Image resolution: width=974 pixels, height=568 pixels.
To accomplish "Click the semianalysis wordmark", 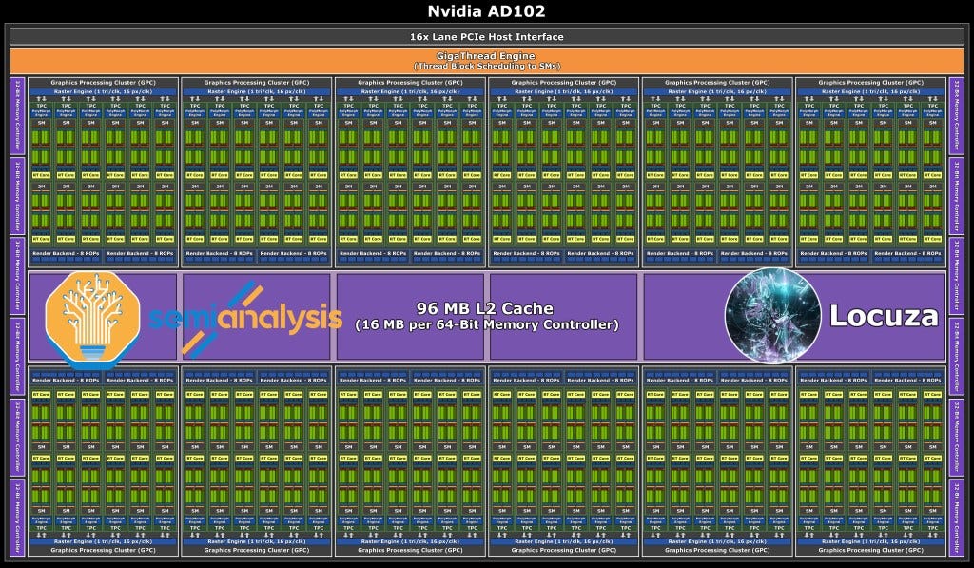I will pos(244,320).
